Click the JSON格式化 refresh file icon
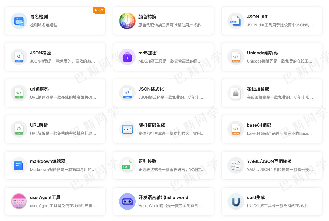Viewport: 329px width, 221px height. pyautogui.click(x=127, y=93)
